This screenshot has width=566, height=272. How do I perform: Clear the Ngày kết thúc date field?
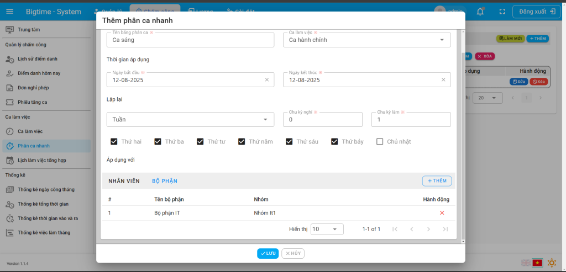[x=443, y=80]
